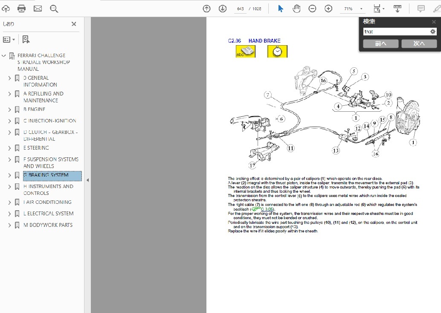441x313 pixels.
Task: Select the I Air Conditioning bookmark
Action: [x=47, y=202]
